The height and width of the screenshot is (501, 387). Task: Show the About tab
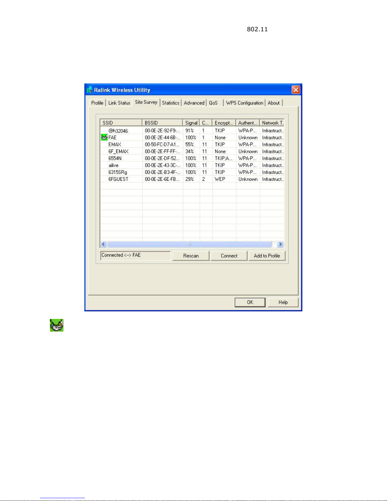(x=274, y=103)
